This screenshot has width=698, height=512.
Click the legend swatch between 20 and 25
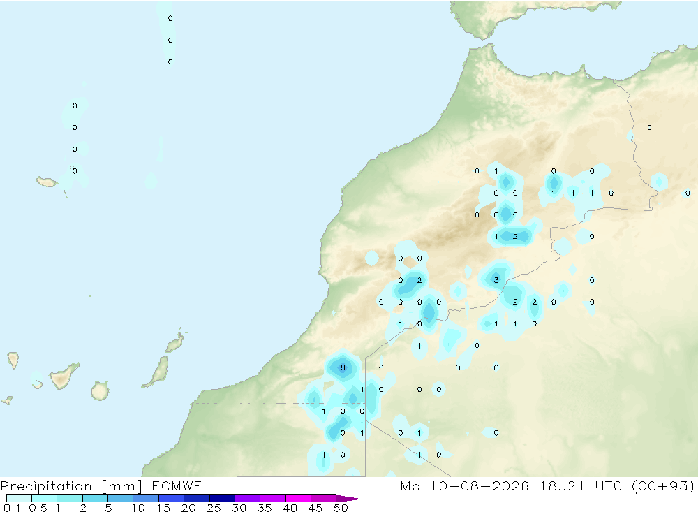pyautogui.click(x=196, y=498)
